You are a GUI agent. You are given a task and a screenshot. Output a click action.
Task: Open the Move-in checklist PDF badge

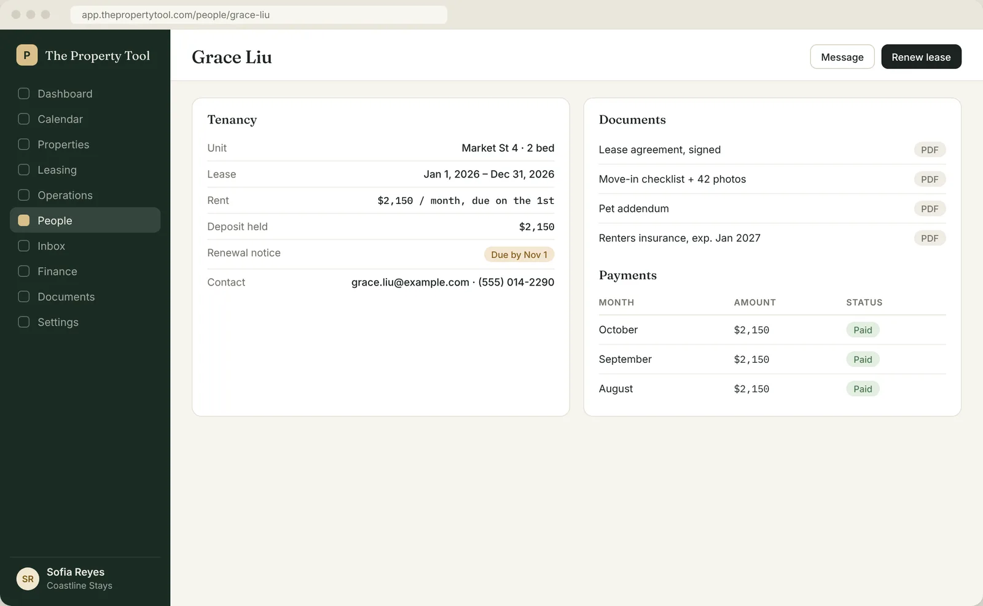click(930, 179)
